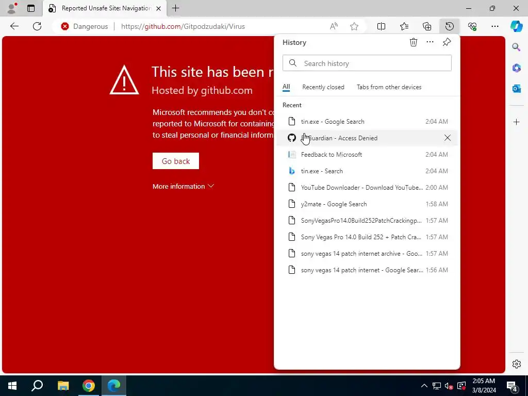Switch to Recently closed tab

pyautogui.click(x=323, y=87)
